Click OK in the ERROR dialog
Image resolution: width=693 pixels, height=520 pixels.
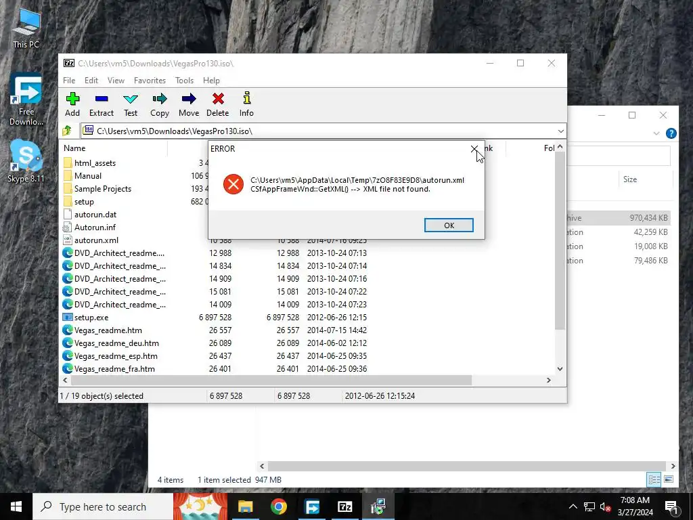click(449, 225)
